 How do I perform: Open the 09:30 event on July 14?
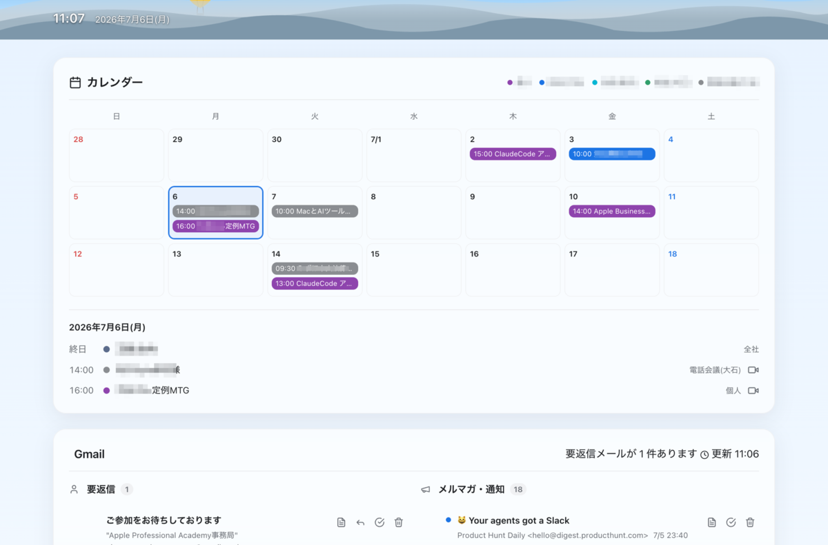tap(315, 269)
